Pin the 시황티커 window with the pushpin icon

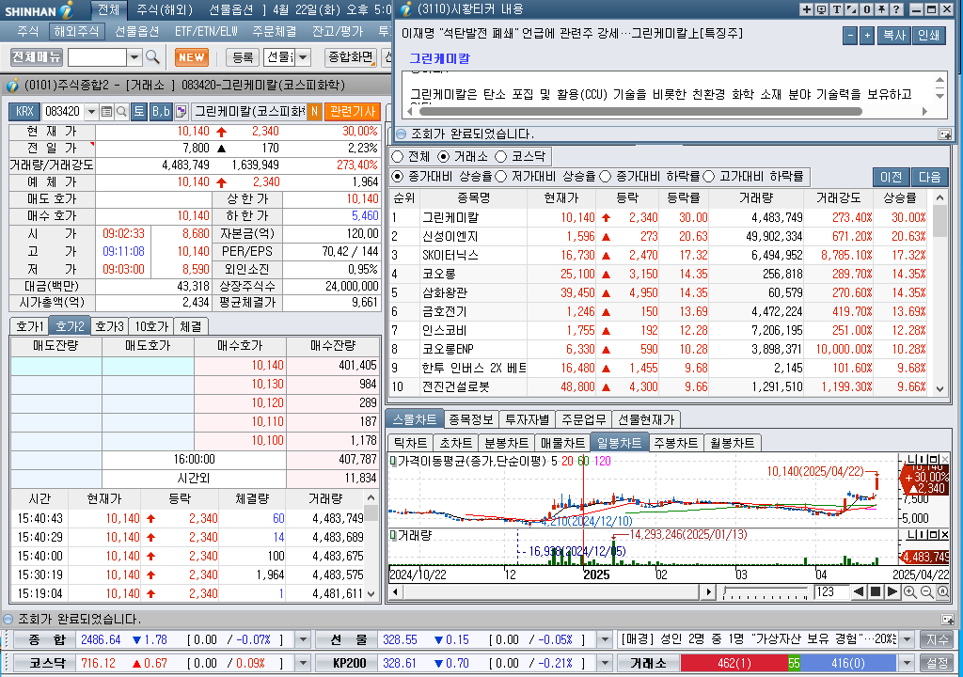click(x=881, y=9)
